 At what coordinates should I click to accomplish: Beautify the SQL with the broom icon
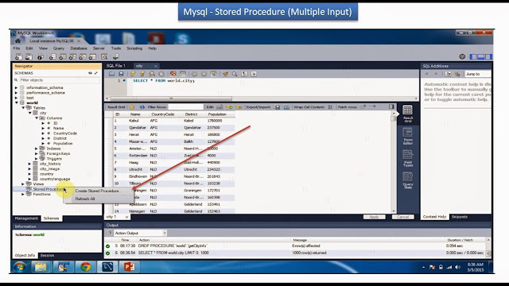[x=225, y=74]
